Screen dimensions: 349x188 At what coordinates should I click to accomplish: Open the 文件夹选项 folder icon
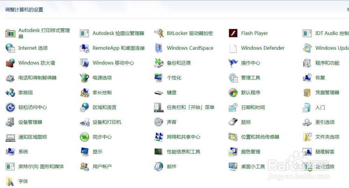click(307, 137)
